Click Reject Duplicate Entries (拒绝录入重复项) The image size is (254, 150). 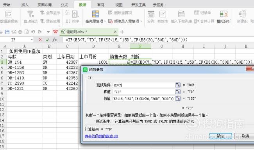tap(123, 21)
